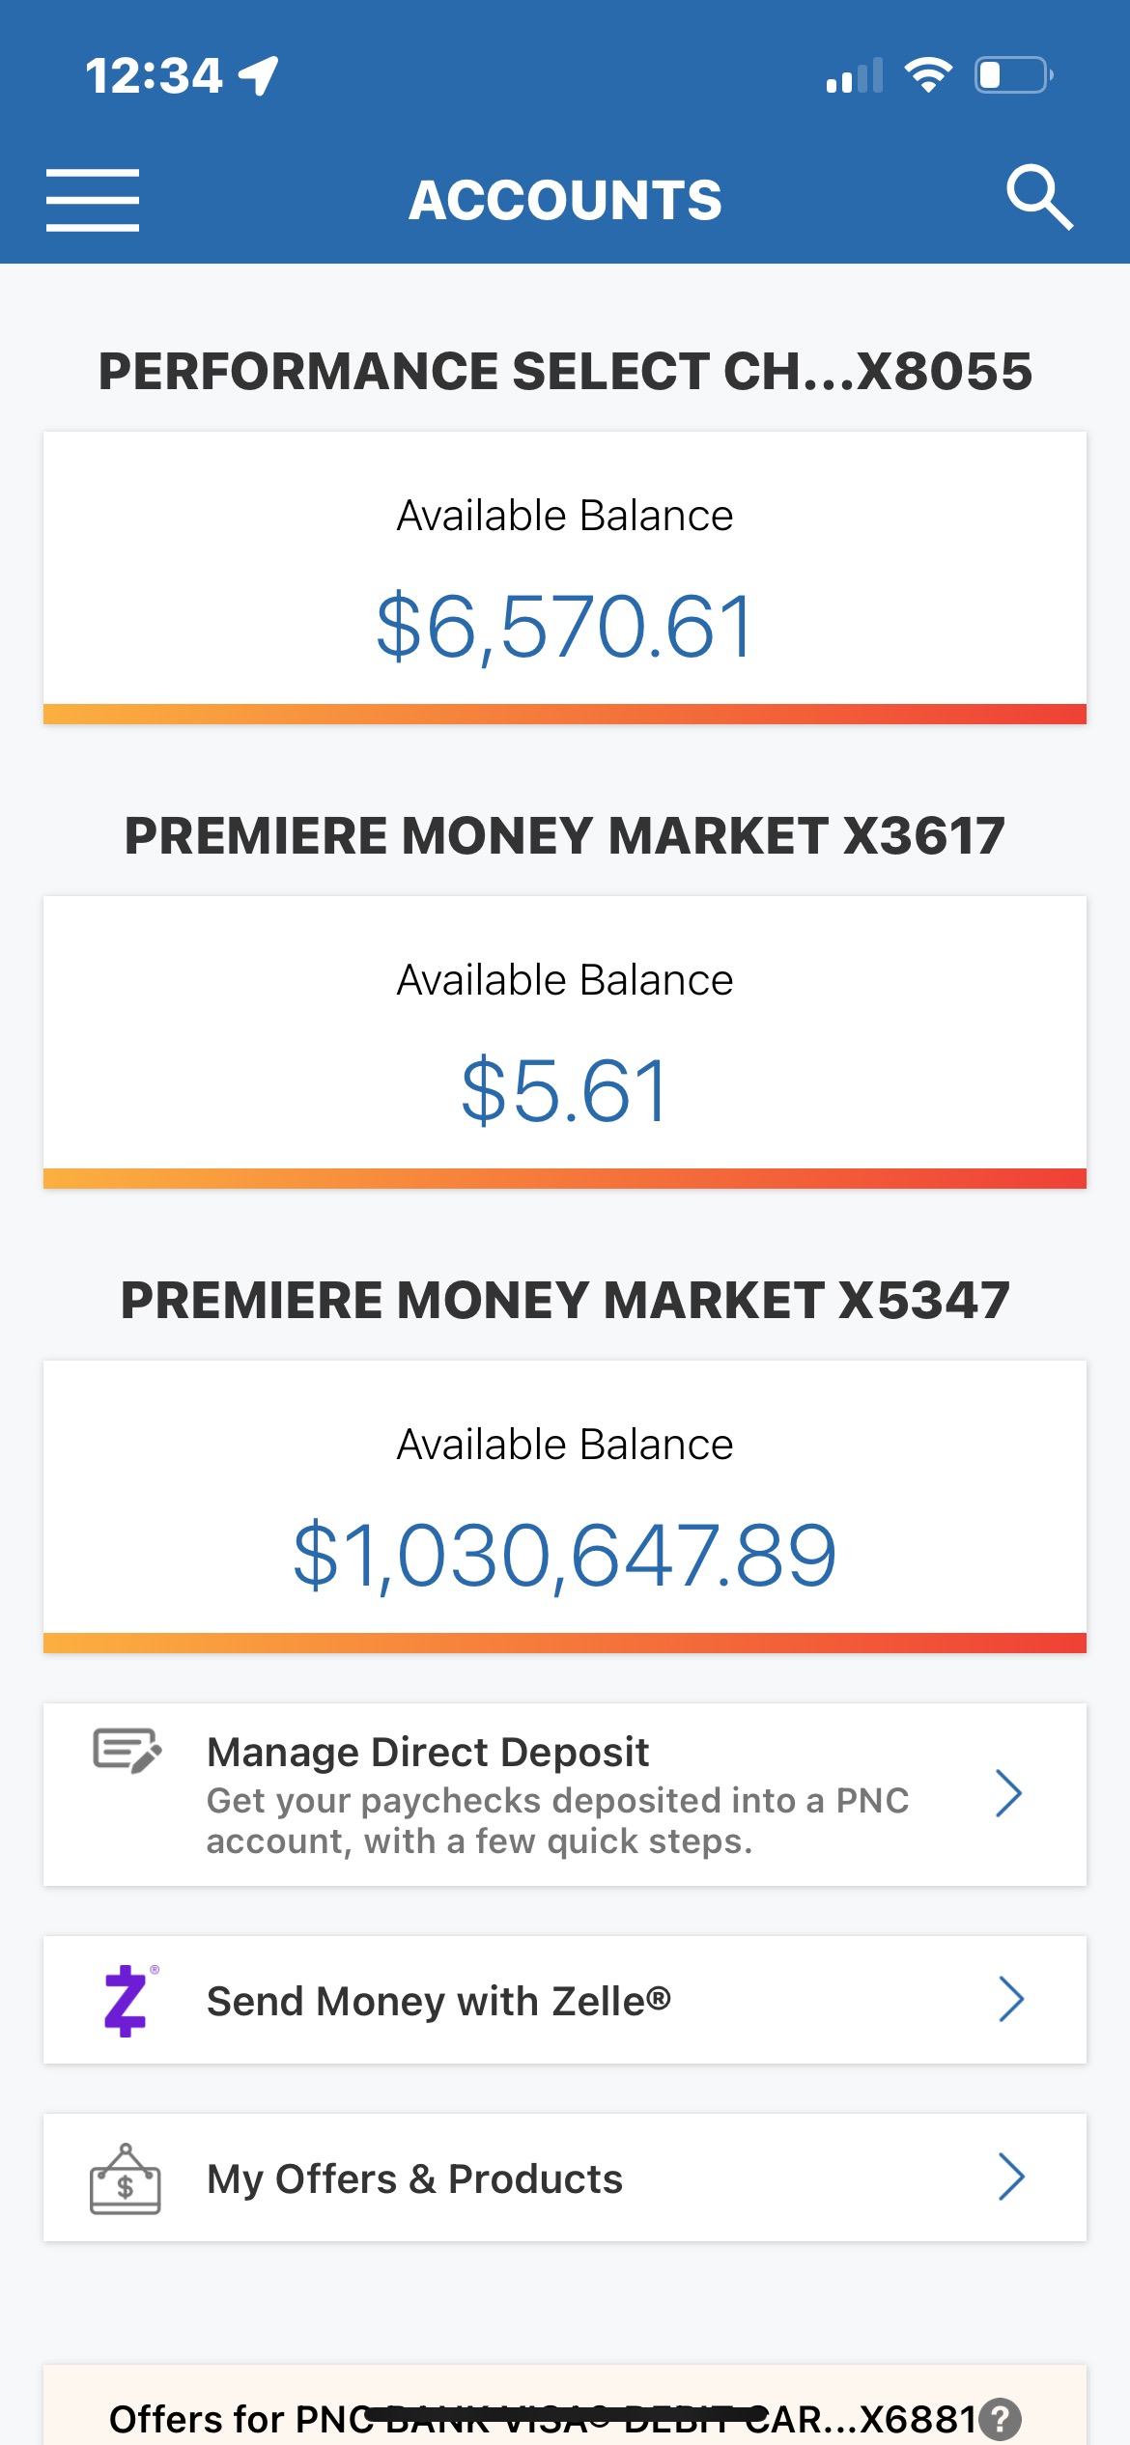Viewport: 1130px width, 2445px height.
Task: Open offers for PNC Visa Debit card X6881
Action: click(541, 2417)
